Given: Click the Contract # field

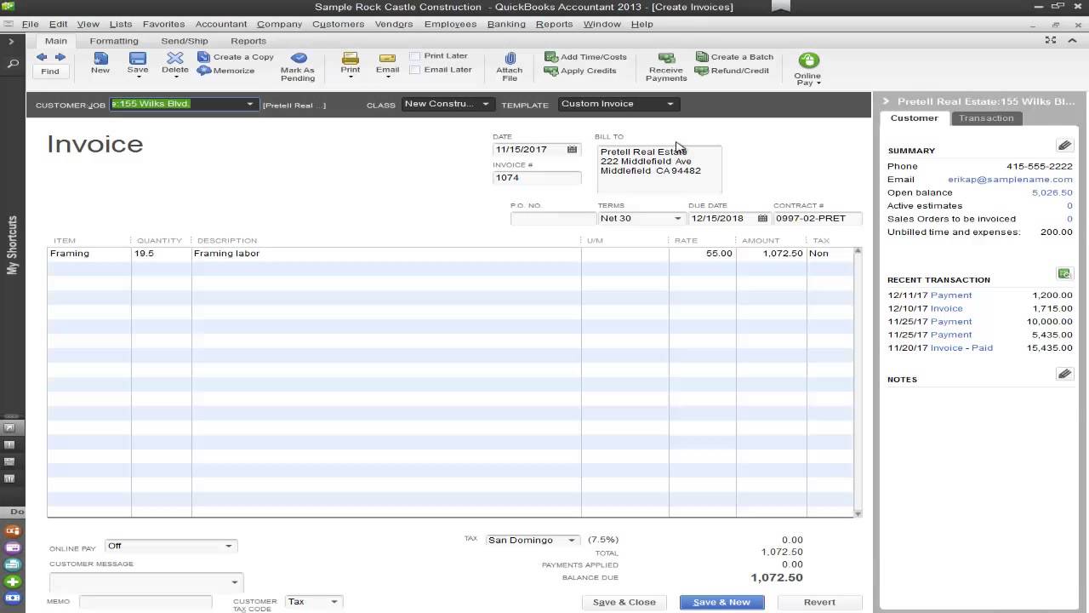Looking at the screenshot, I should coord(817,219).
